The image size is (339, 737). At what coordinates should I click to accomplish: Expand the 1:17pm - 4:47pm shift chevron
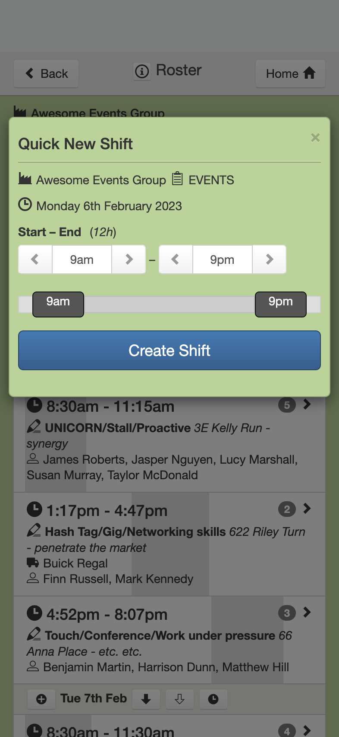[307, 509]
